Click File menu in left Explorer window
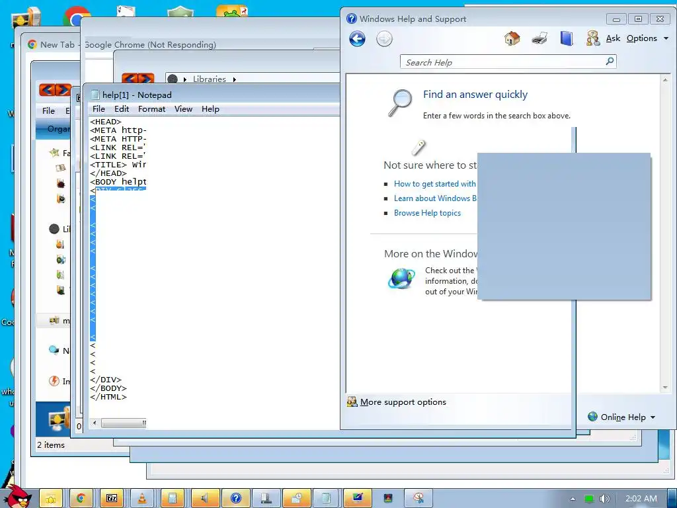This screenshot has height=508, width=677. (x=48, y=111)
